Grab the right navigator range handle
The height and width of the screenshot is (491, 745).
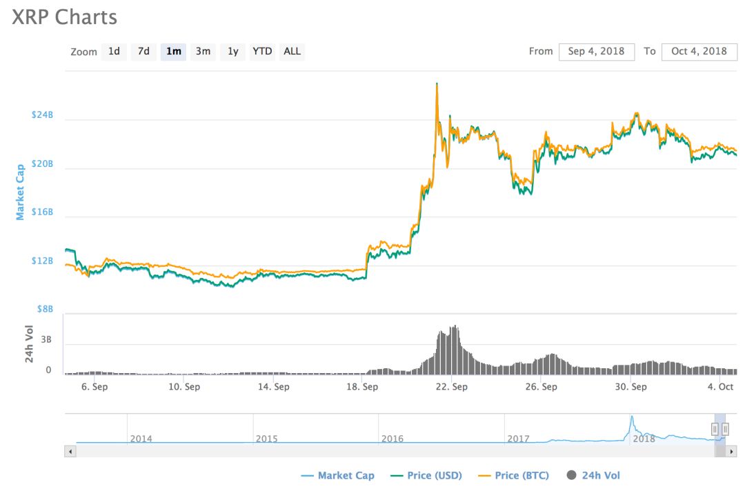725,429
